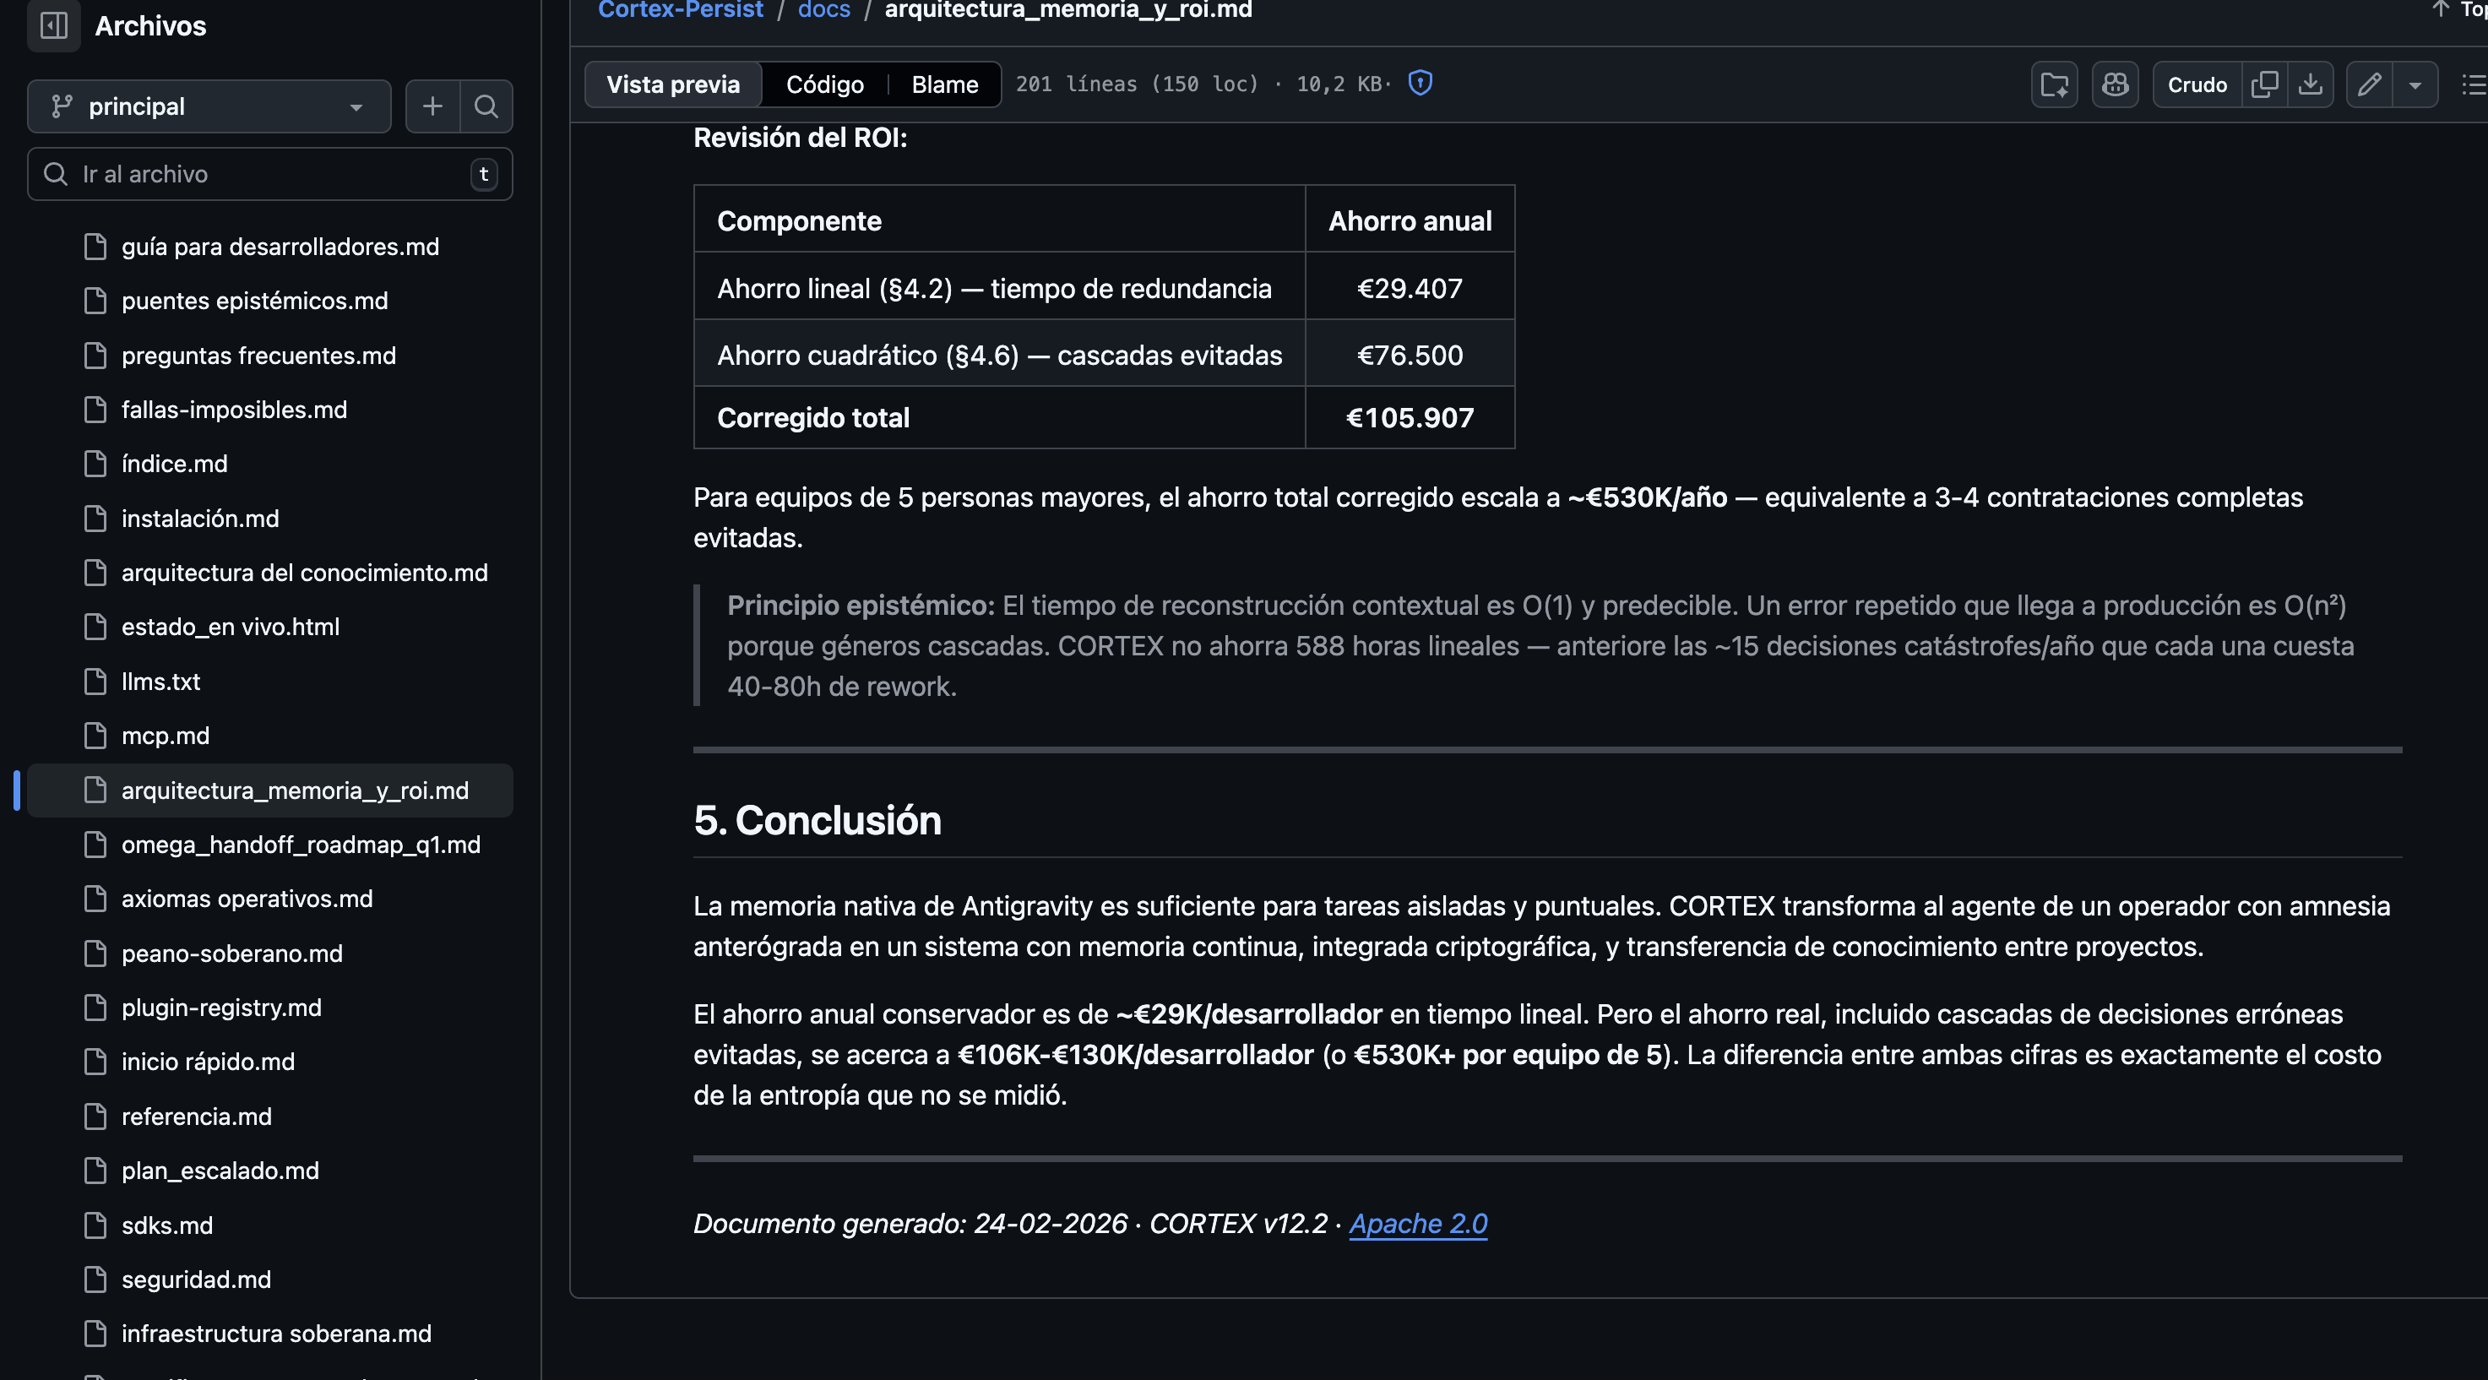
Task: Open the outline list icon
Action: pos(2473,85)
